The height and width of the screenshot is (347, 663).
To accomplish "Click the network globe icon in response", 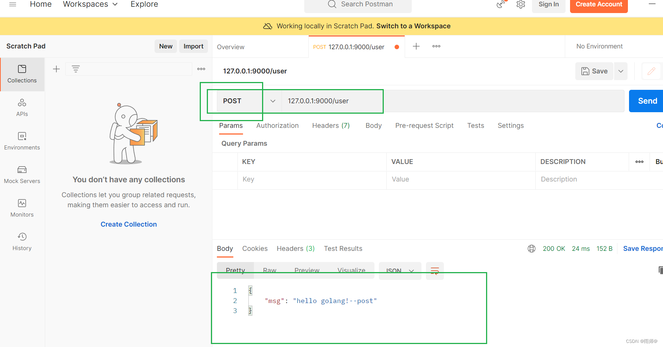I will click(x=532, y=249).
